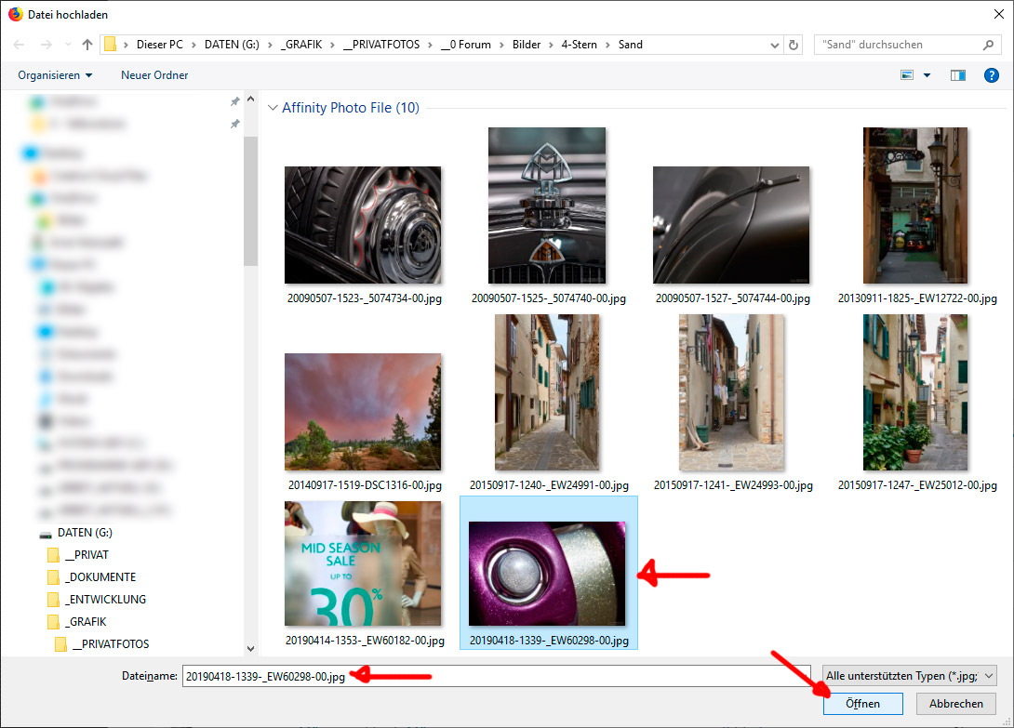Select alley thumbnail _EW12722

pos(915,205)
